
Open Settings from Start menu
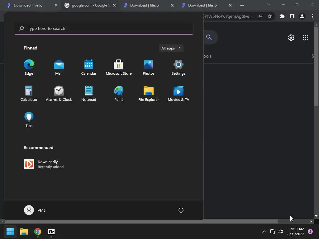179,67
